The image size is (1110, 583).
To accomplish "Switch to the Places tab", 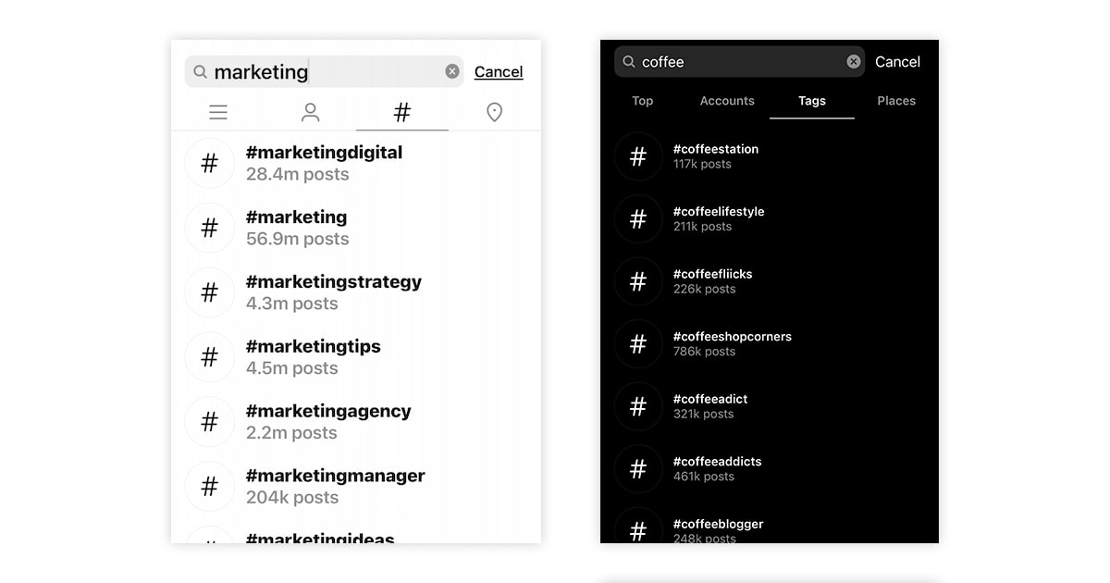I will point(895,101).
